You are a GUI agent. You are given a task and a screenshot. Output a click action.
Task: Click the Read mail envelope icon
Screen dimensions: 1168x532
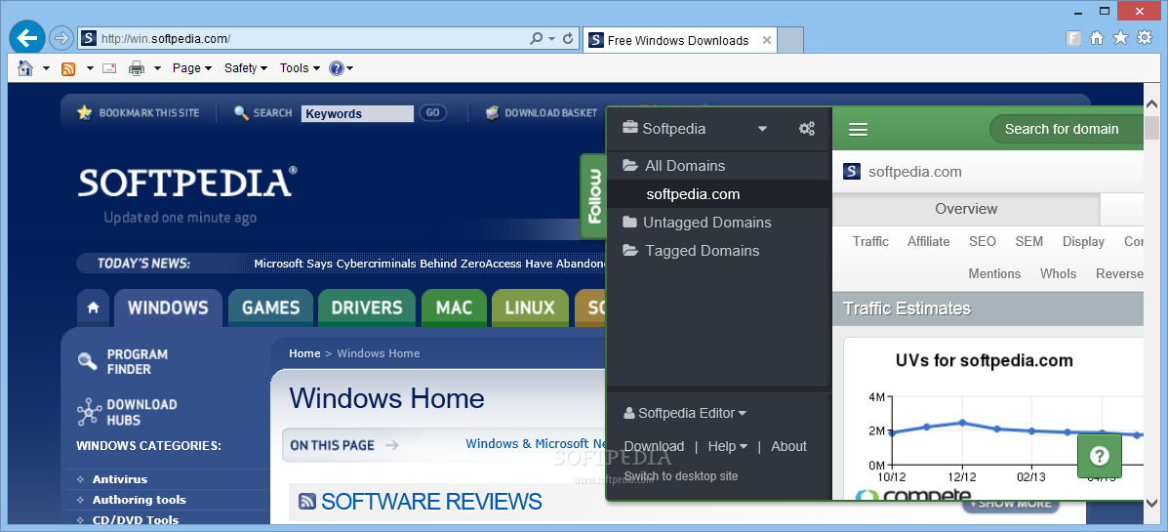tap(109, 68)
